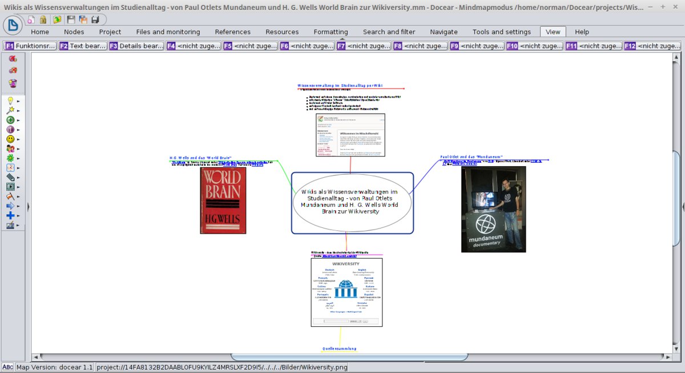The height and width of the screenshot is (373, 685).
Task: Click the trash remove all icons button
Action: click(13, 83)
